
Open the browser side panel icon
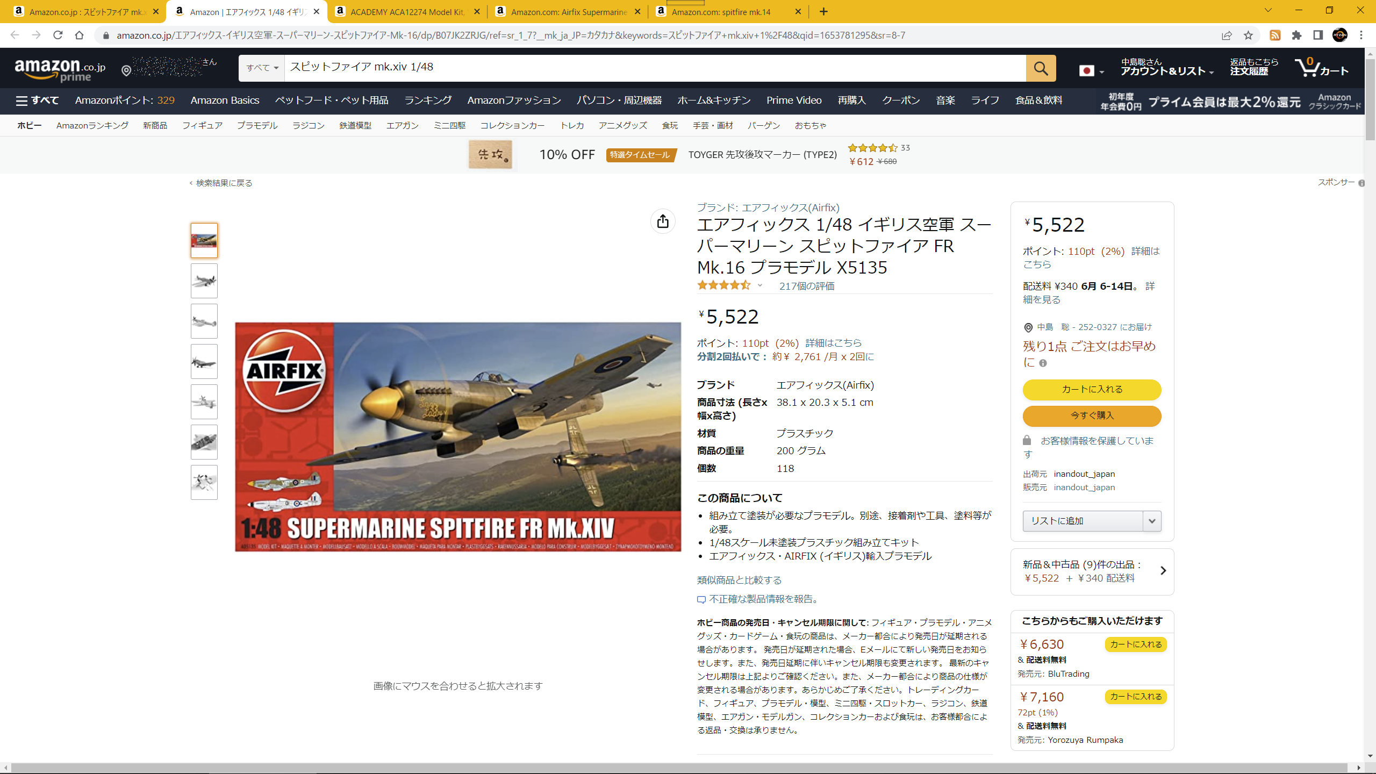click(x=1317, y=35)
